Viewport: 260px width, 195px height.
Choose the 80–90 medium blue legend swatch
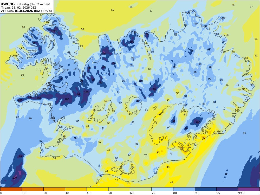pos(184,189)
